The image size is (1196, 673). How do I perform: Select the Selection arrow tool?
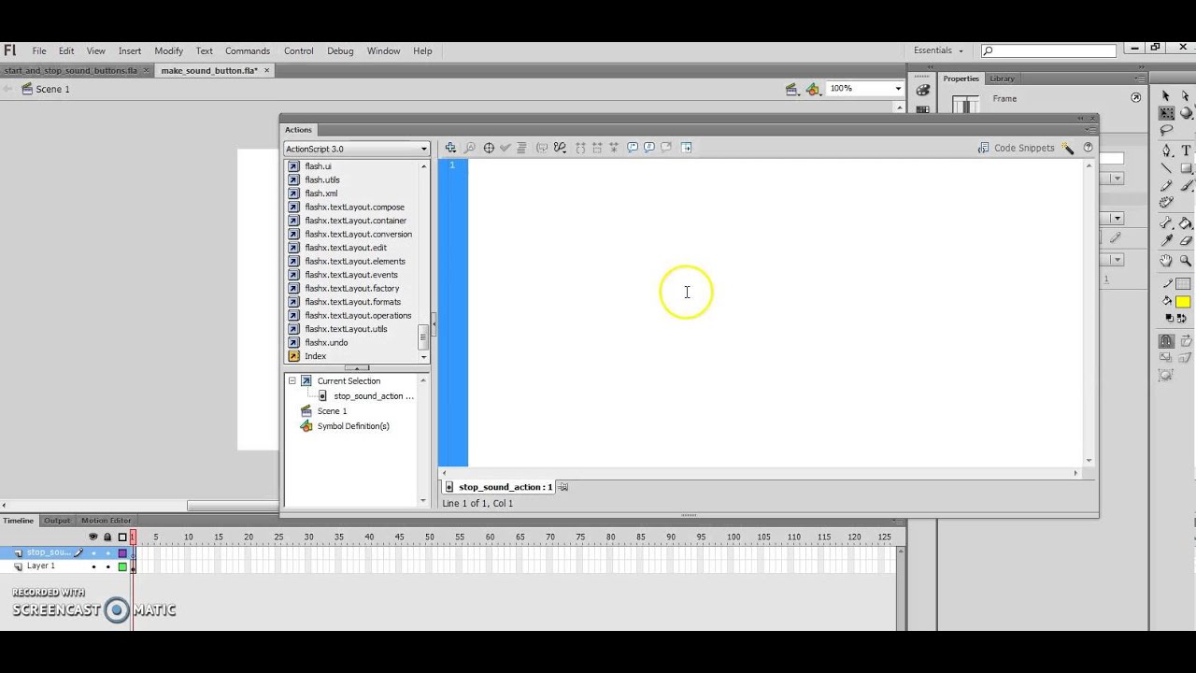tap(1166, 95)
